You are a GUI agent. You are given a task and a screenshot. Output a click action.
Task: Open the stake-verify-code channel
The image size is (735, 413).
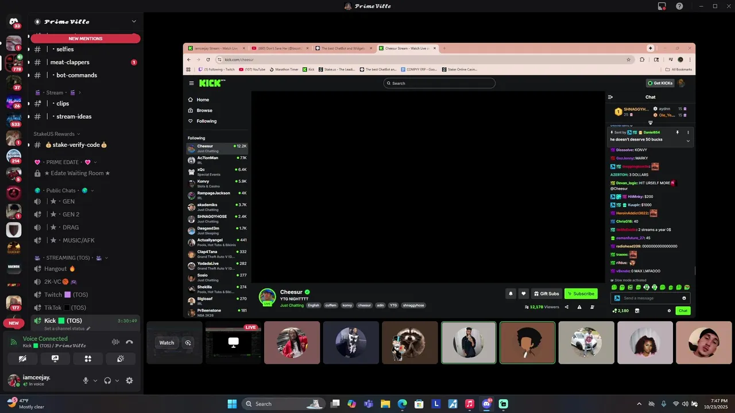click(86, 145)
